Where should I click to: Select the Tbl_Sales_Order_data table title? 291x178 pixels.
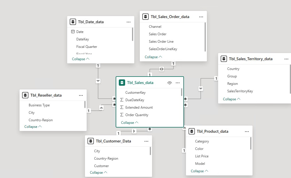pos(170,17)
